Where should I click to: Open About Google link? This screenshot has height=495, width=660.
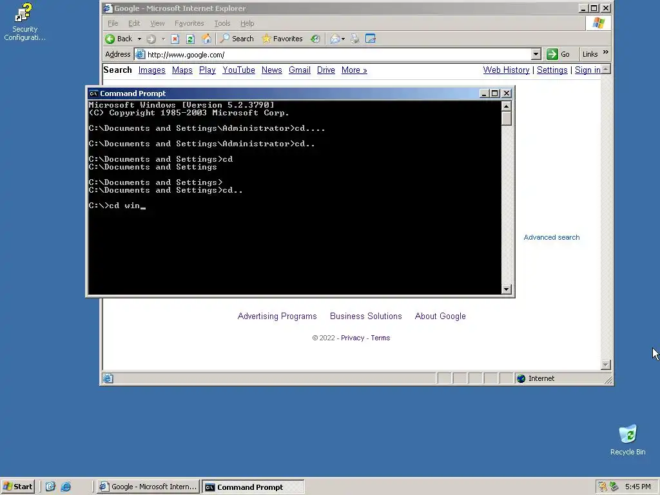pyautogui.click(x=440, y=316)
